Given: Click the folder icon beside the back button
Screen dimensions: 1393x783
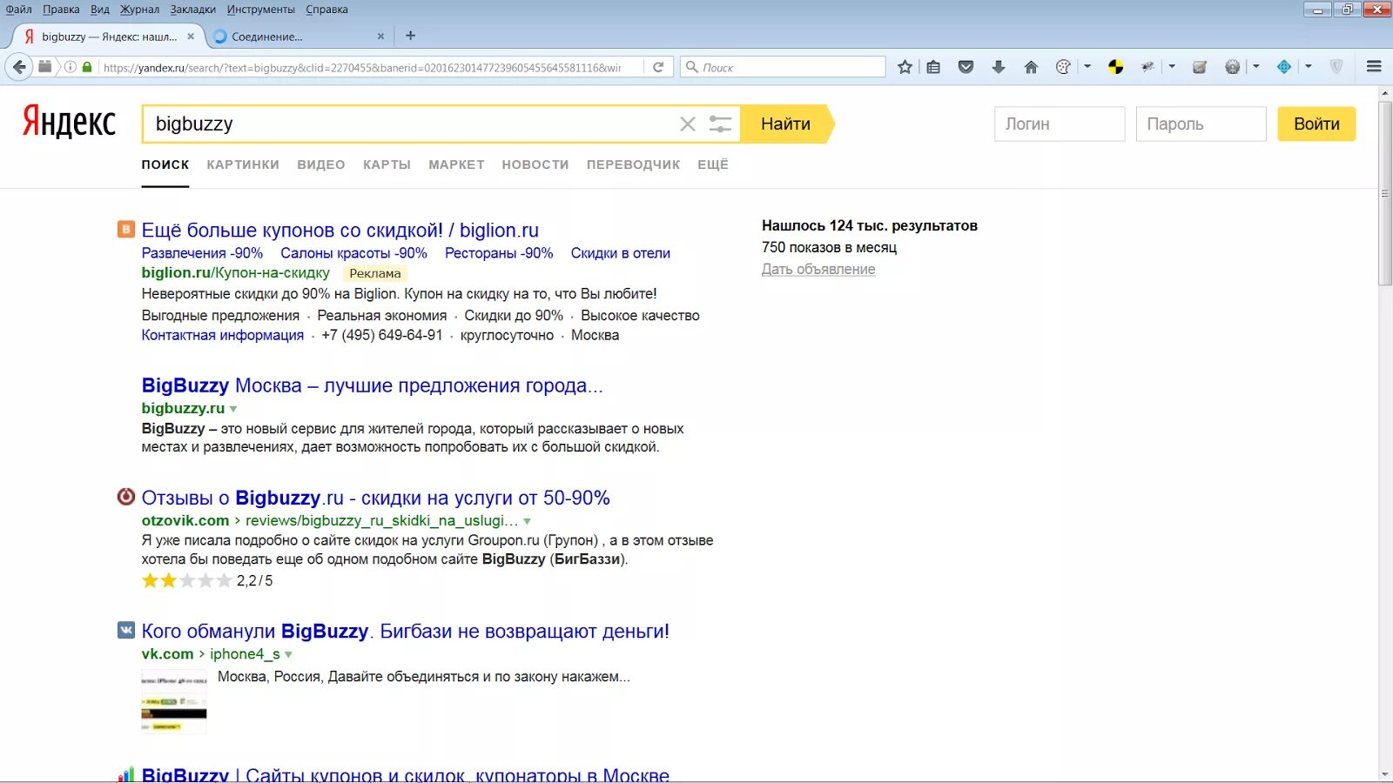Looking at the screenshot, I should (45, 67).
